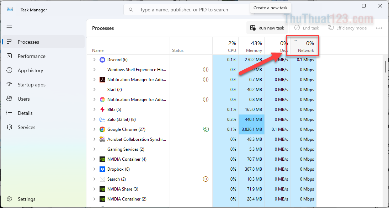Image resolution: width=389 pixels, height=208 pixels.
Task: Open the Performance tab
Action: (43, 56)
